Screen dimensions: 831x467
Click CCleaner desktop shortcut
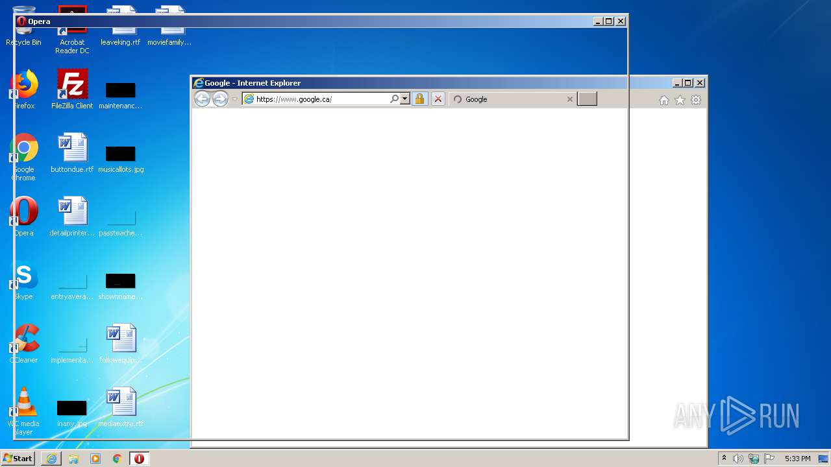[23, 344]
